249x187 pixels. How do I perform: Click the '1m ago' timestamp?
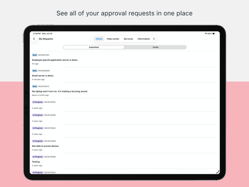click(x=35, y=64)
